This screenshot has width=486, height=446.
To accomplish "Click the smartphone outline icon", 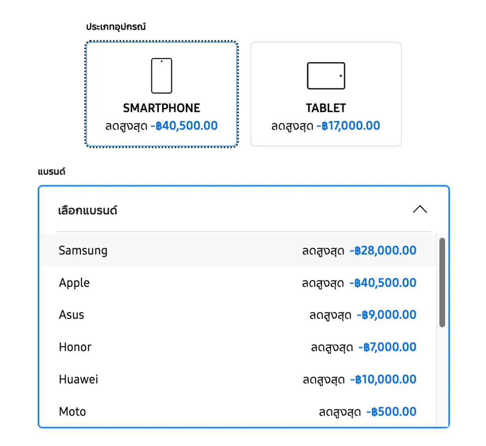I will pyautogui.click(x=162, y=76).
